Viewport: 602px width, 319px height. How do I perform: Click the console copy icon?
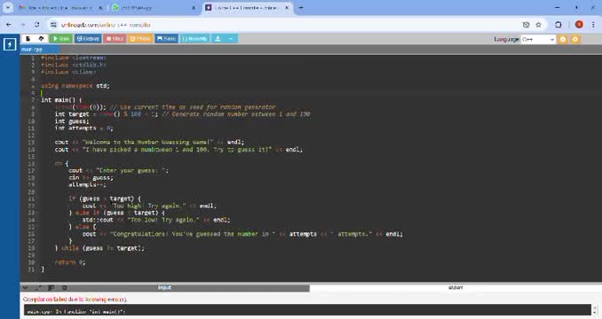coord(51,288)
